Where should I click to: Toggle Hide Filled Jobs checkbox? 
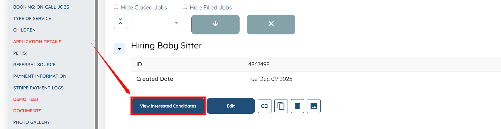[x=185, y=7]
